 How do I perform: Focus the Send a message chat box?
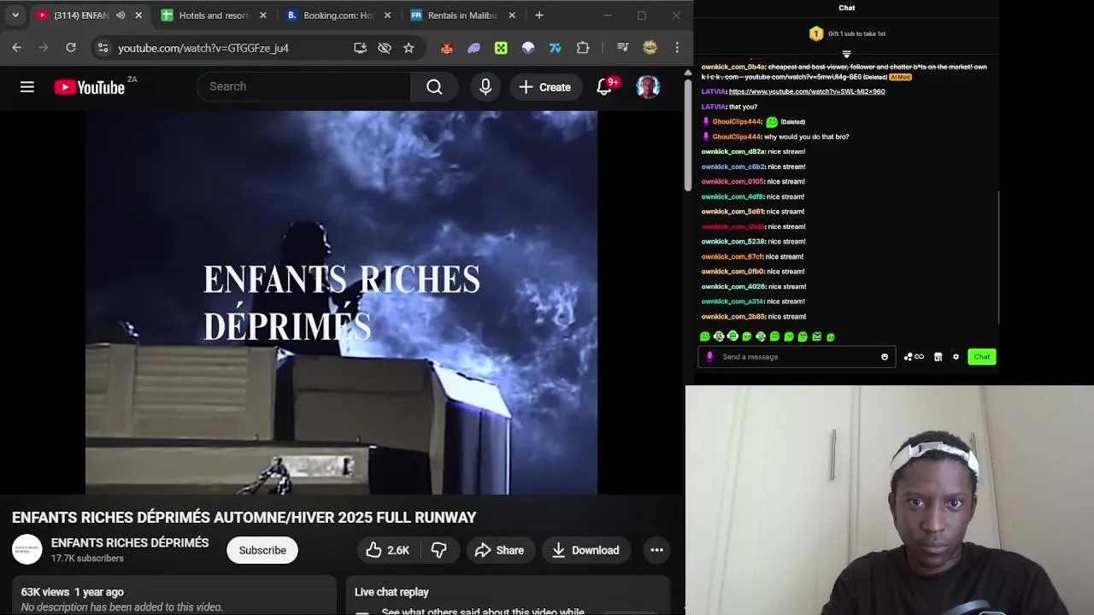click(x=796, y=357)
